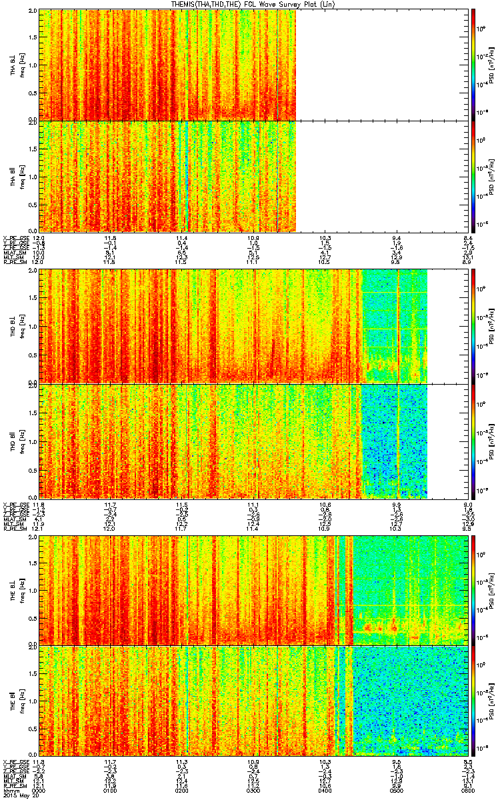
Task: Click the 'THA BL freq [Hz]' axis label
Action: 17,64
